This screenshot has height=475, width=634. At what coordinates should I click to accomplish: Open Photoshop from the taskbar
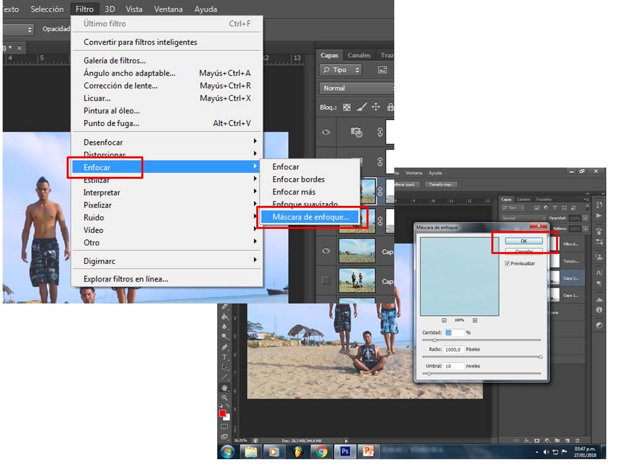pos(345,451)
